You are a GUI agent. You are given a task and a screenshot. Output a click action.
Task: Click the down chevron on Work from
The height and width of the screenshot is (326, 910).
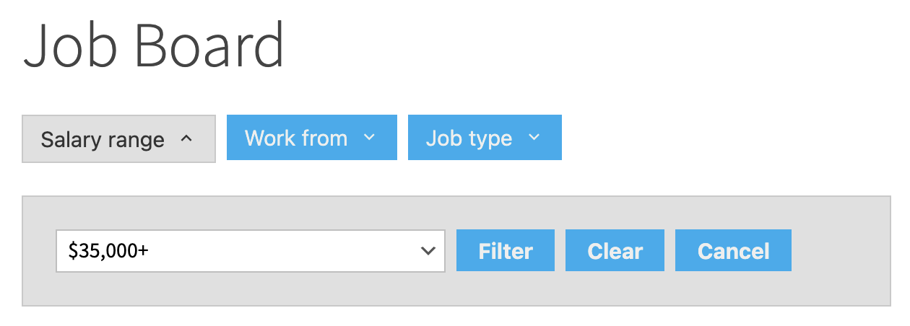[369, 138]
